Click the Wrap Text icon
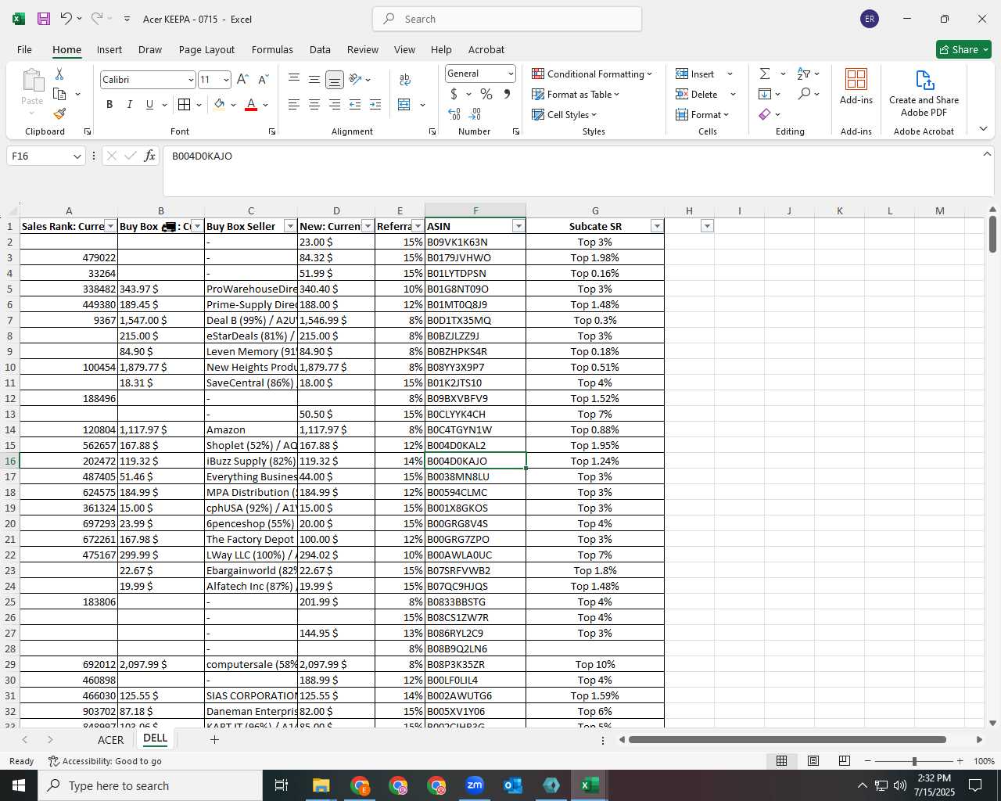Viewport: 1001px width, 801px height. tap(405, 80)
